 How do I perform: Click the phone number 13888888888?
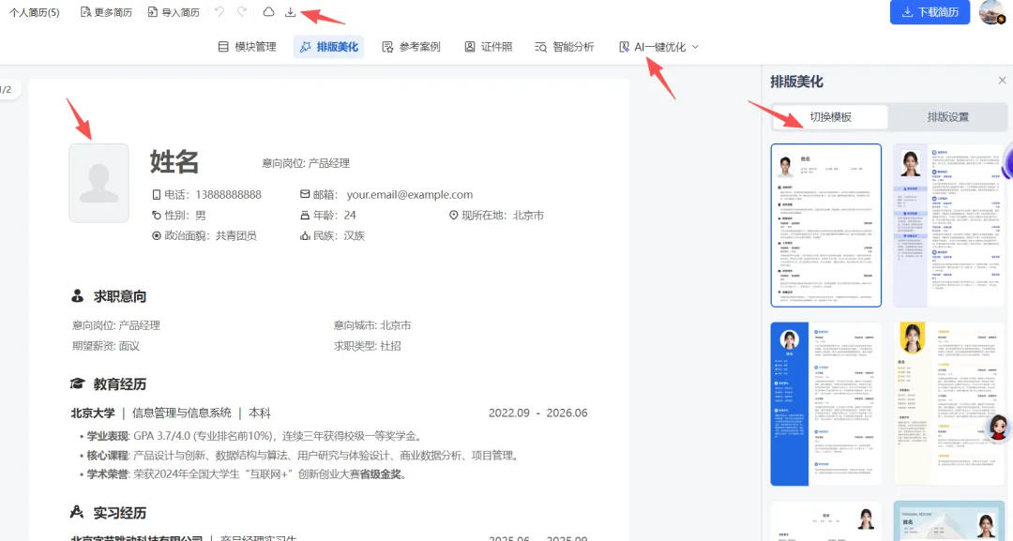pyautogui.click(x=228, y=194)
